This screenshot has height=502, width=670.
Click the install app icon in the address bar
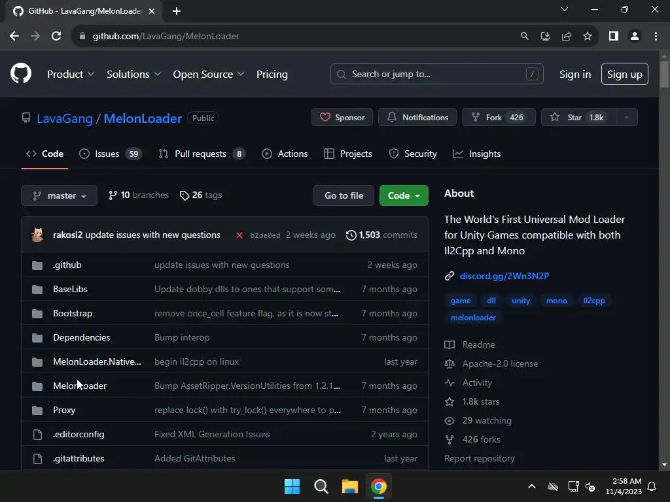pos(545,37)
